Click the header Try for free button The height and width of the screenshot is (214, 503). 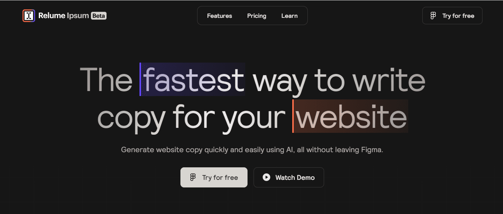click(452, 16)
